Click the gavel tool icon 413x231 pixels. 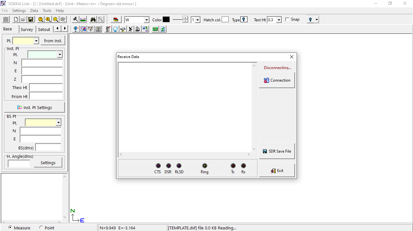(75, 19)
